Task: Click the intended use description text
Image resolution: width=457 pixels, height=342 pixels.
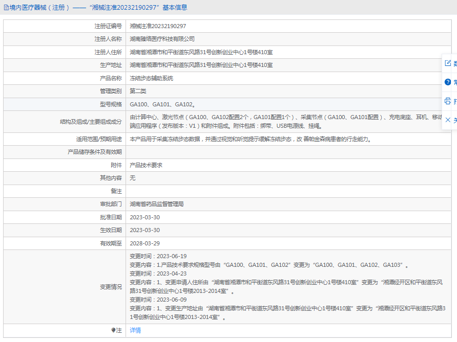Action: click(251, 139)
